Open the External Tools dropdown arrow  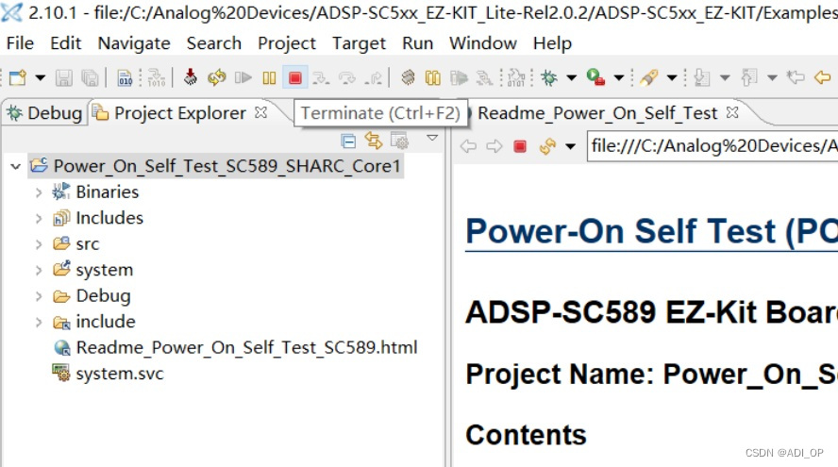(x=672, y=78)
